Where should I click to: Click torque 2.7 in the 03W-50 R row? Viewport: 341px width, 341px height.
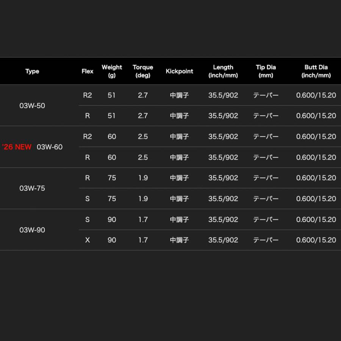[x=143, y=116]
